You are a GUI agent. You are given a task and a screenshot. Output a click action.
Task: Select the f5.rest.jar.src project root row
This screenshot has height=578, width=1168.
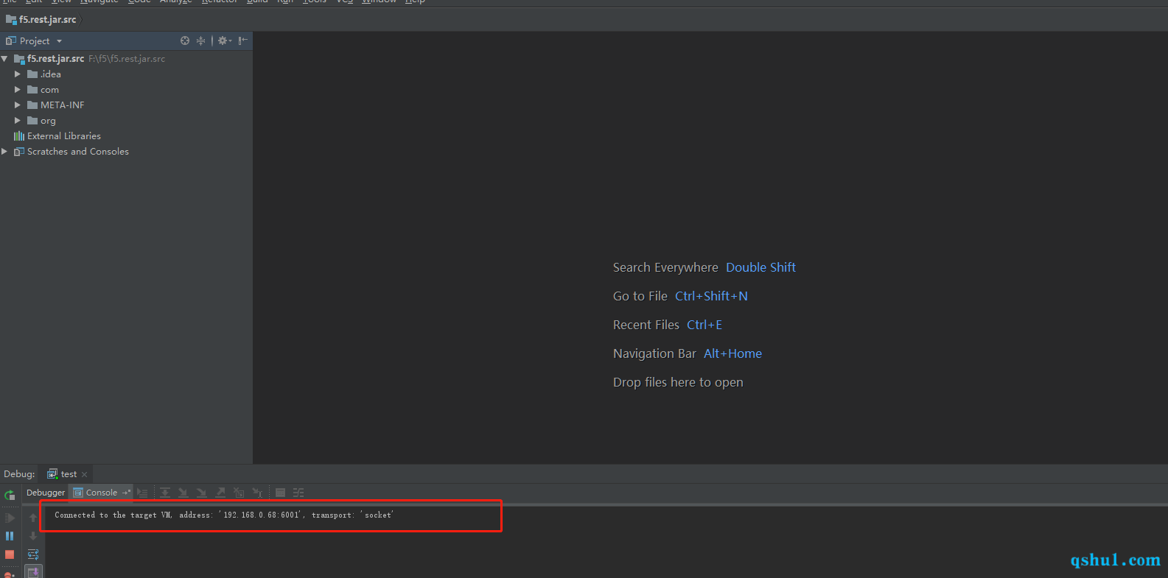[x=126, y=59]
